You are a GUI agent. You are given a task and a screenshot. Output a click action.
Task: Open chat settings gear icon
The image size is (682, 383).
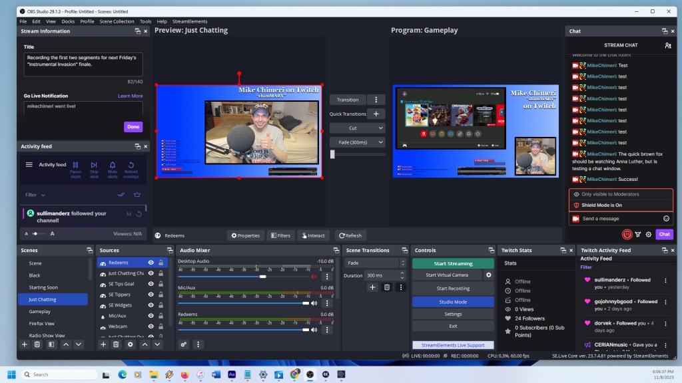pyautogui.click(x=648, y=234)
